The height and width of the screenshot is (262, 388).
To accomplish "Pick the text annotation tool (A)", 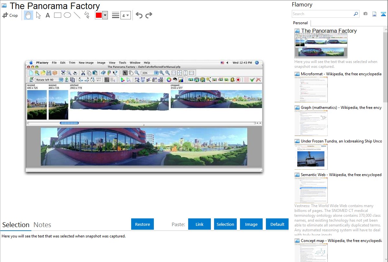I will 48,15.
